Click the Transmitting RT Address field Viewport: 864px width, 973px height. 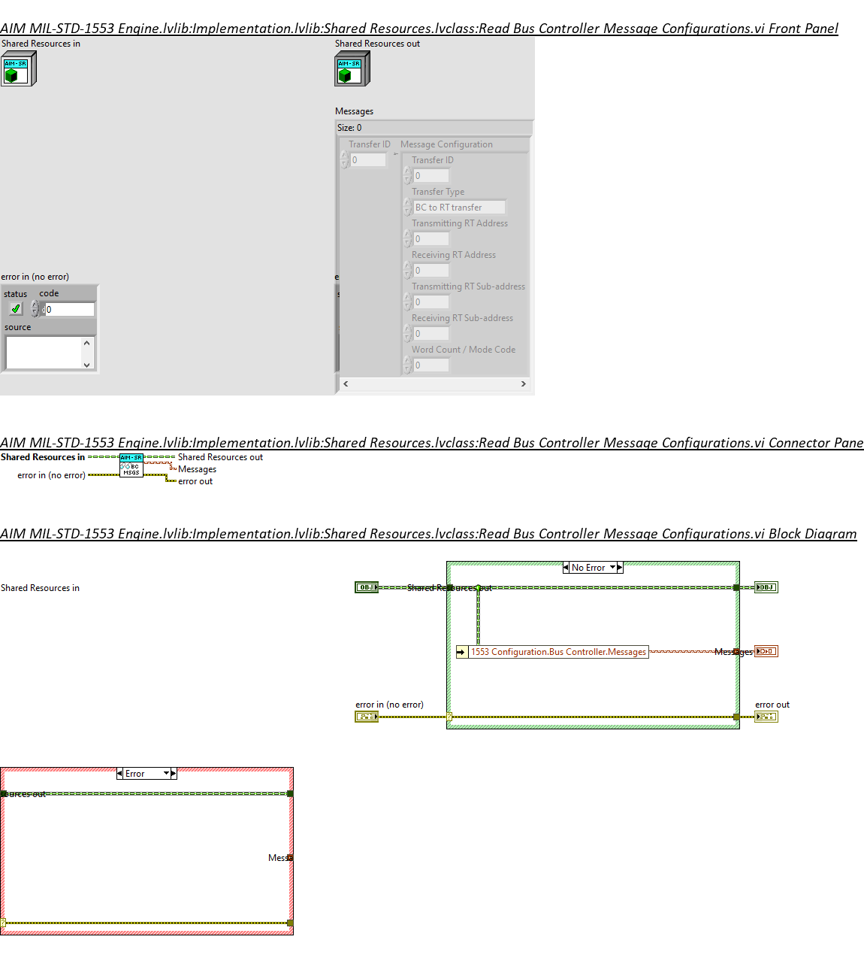431,239
